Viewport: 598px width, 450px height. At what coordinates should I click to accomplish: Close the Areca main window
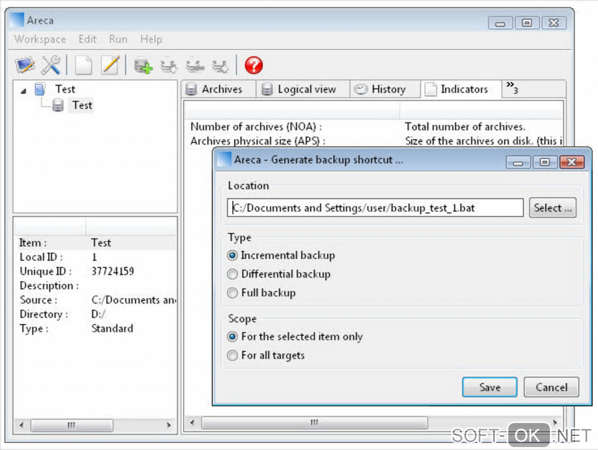click(554, 23)
